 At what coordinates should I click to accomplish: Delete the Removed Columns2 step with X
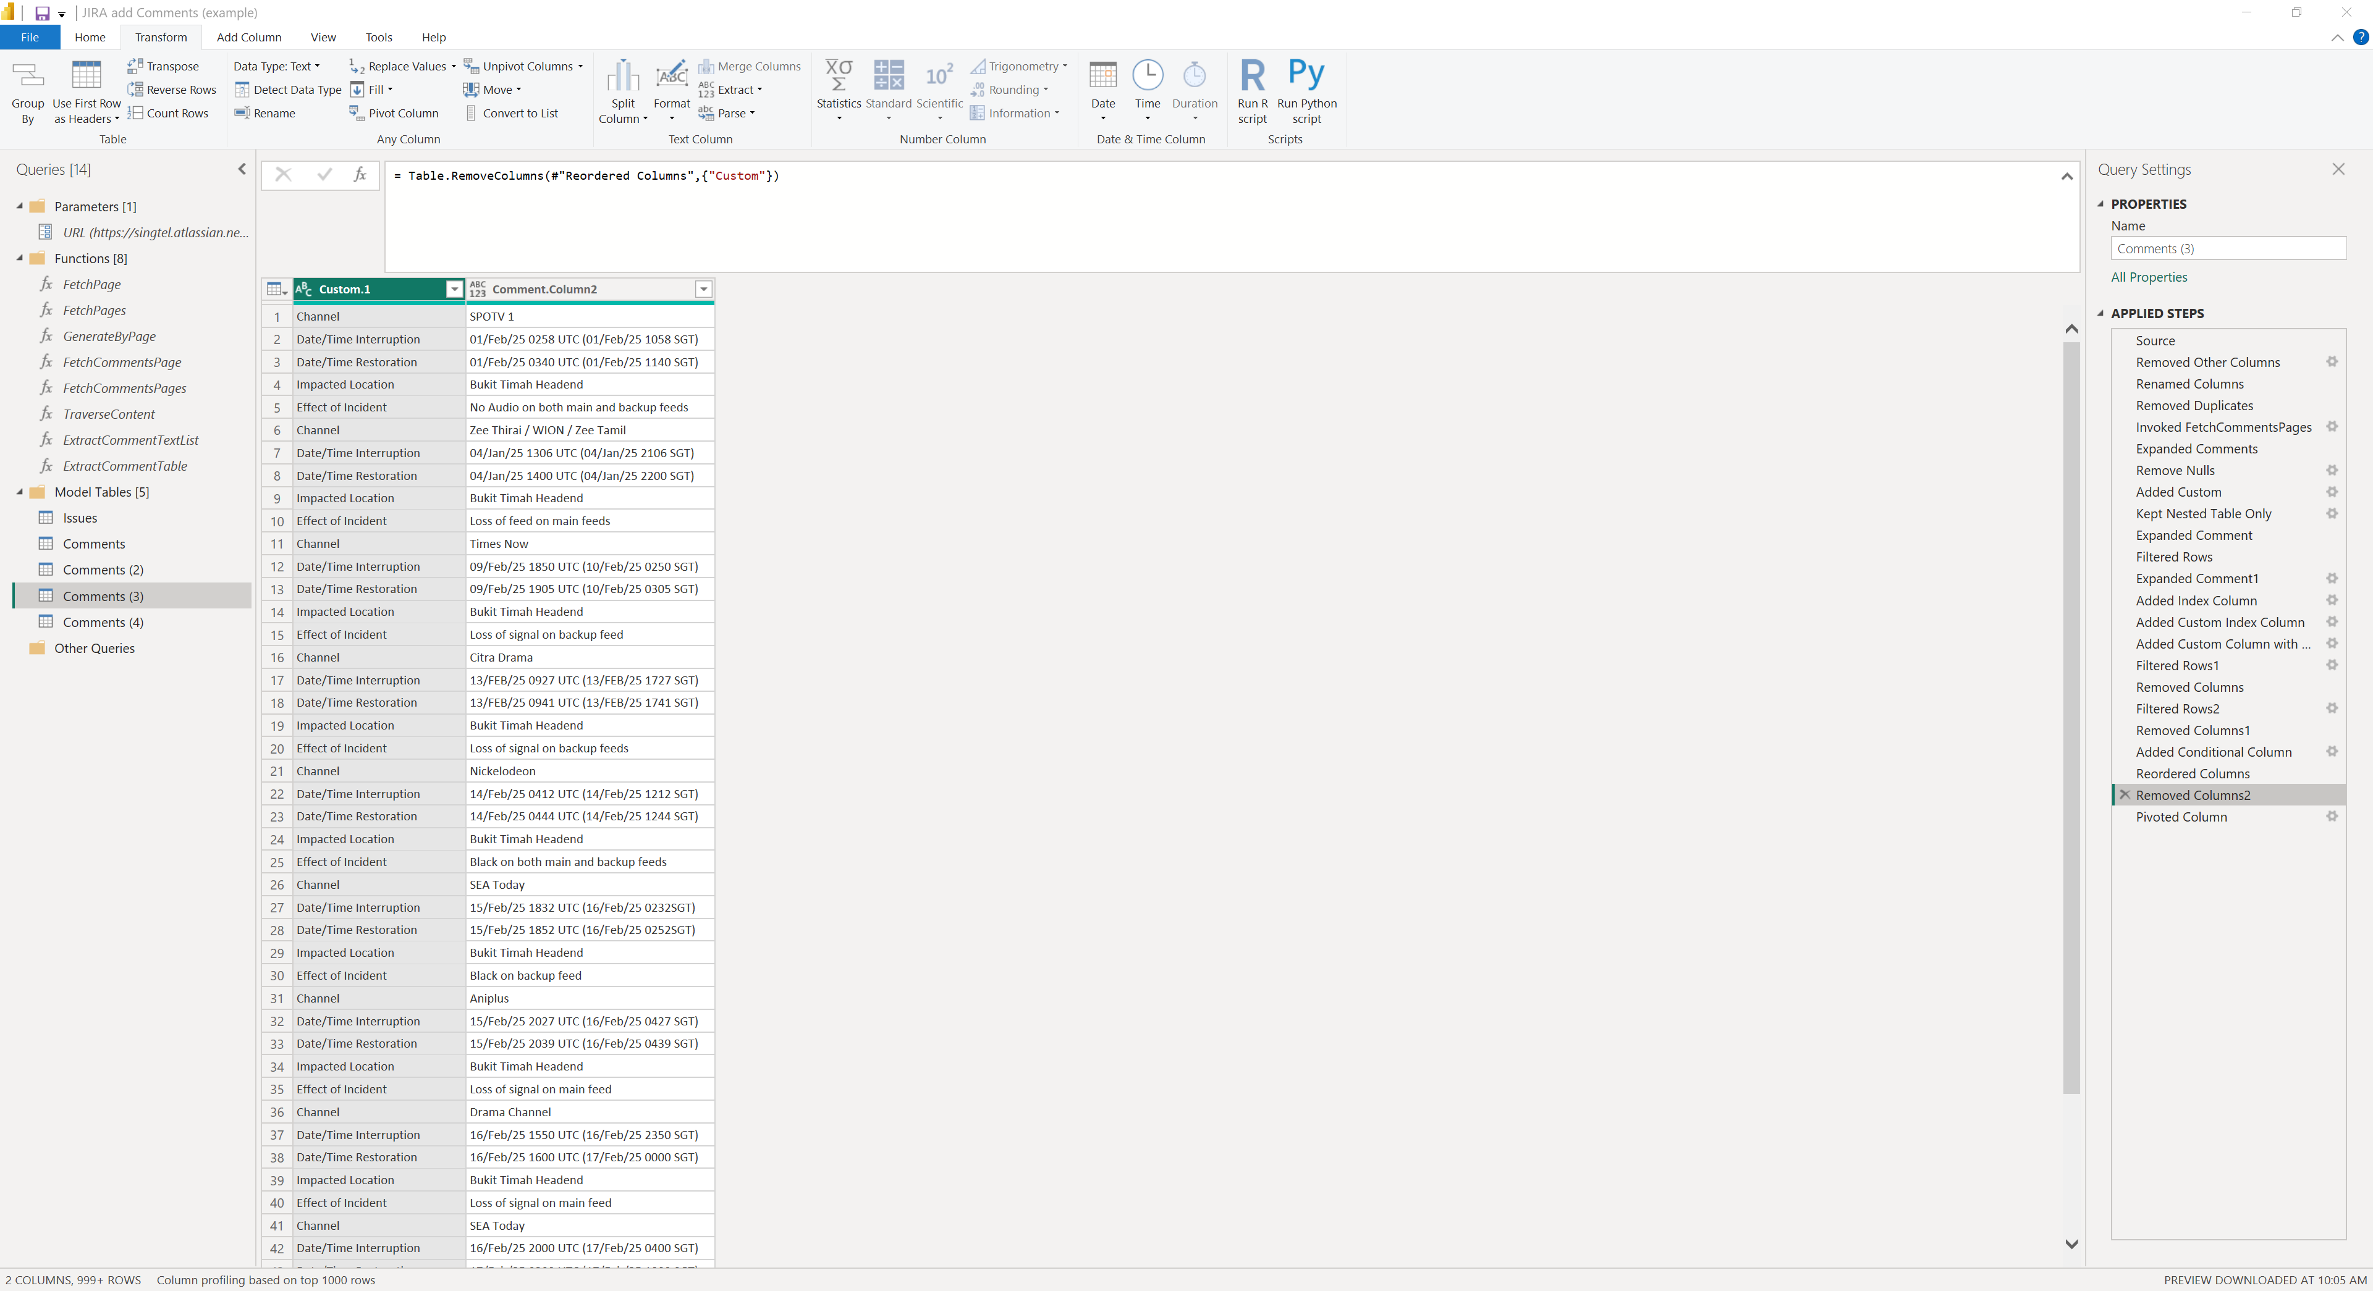click(x=2125, y=794)
